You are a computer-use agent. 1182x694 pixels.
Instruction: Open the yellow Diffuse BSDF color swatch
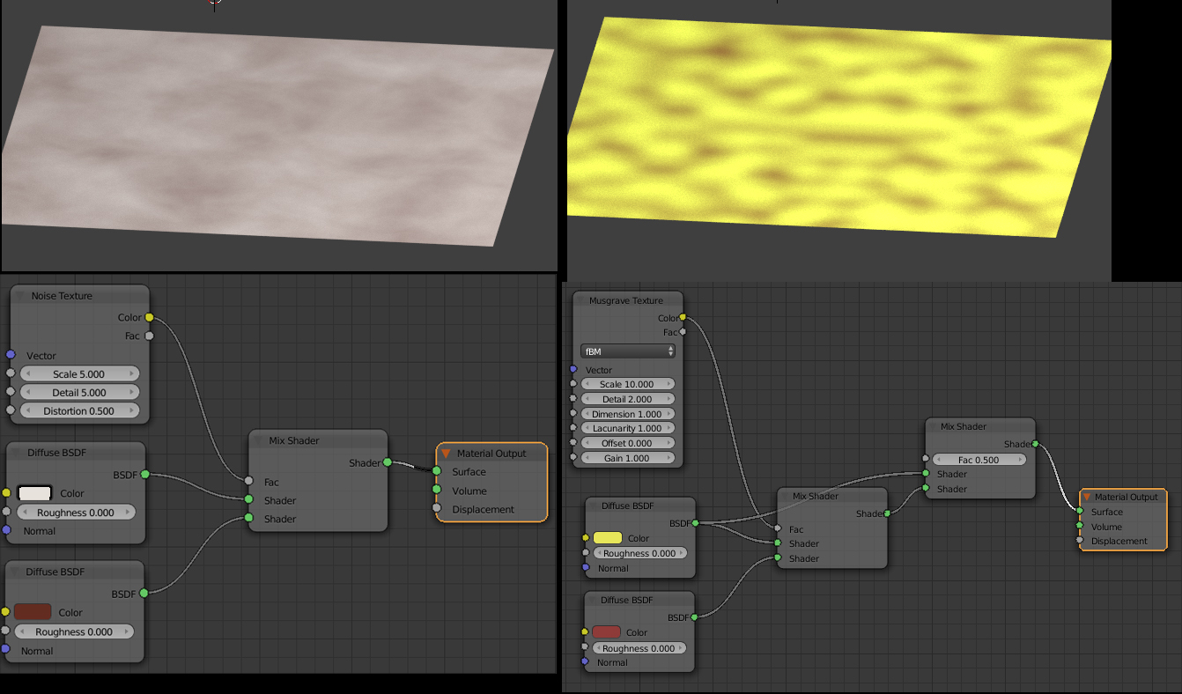608,538
